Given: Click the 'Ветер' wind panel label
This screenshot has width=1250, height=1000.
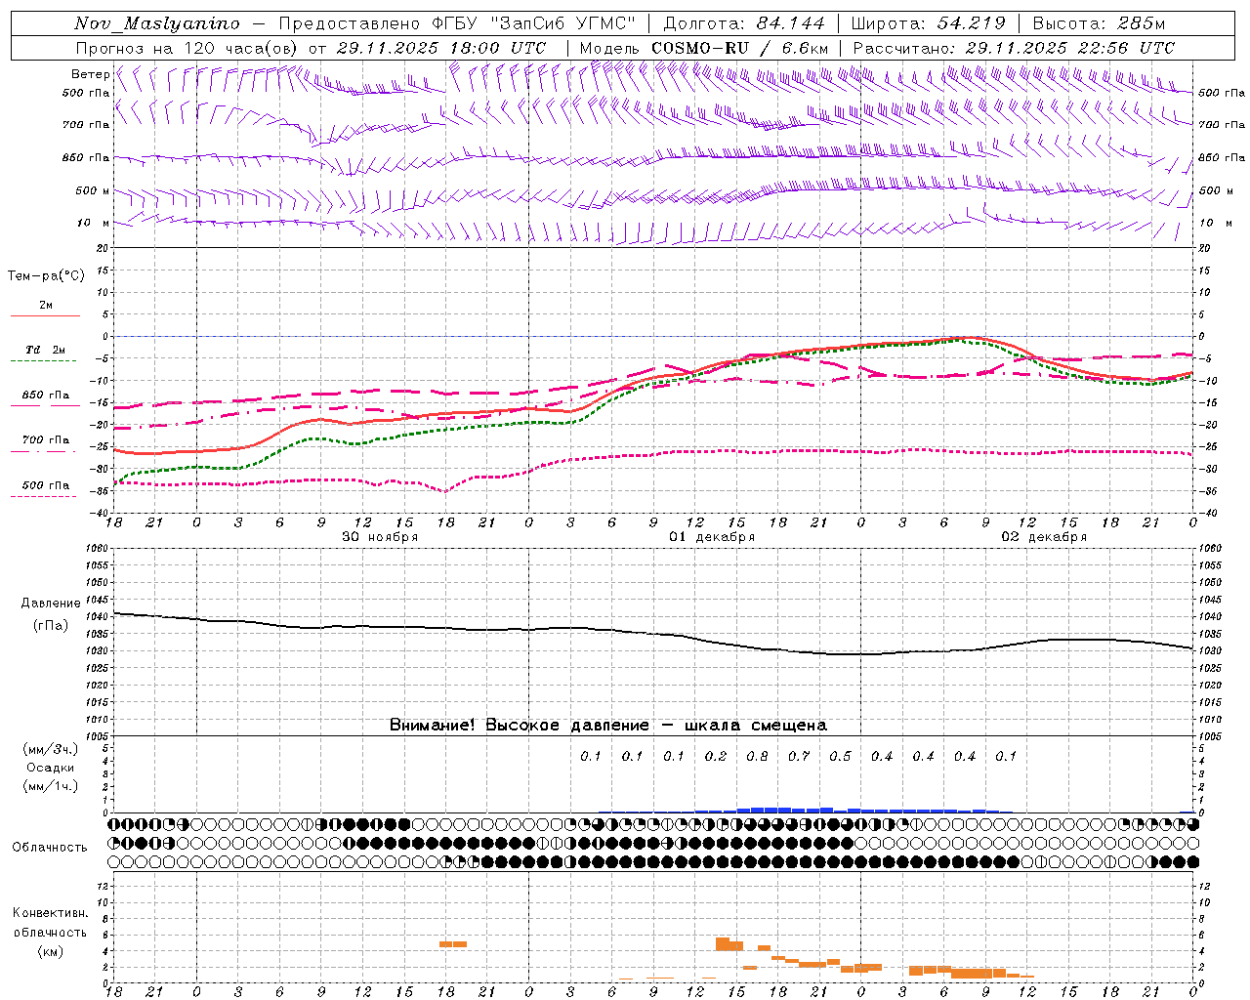Looking at the screenshot, I should point(90,74).
